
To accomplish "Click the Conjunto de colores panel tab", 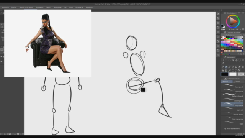I will (x=232, y=32).
